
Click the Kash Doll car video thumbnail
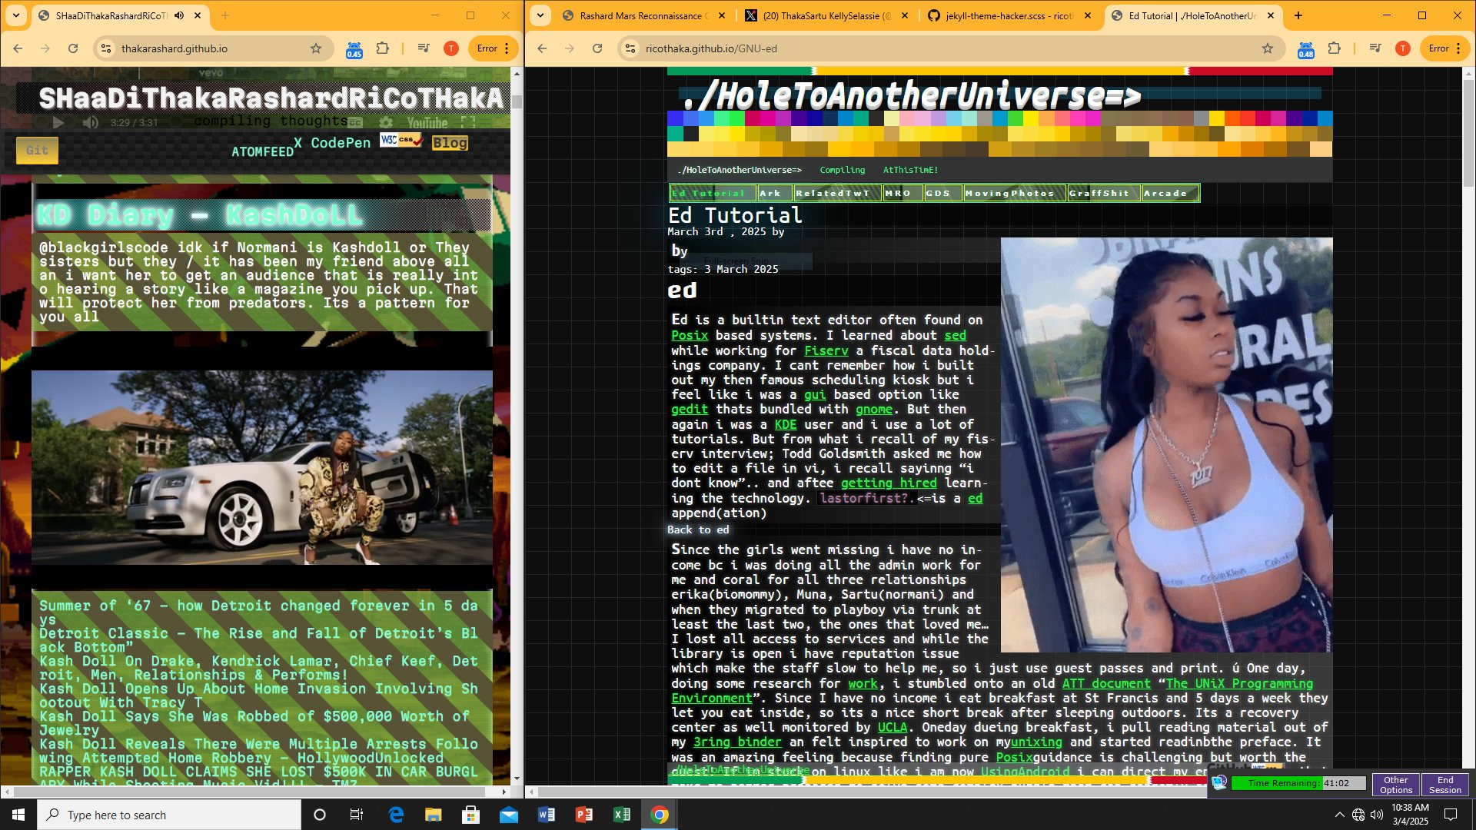coord(262,468)
